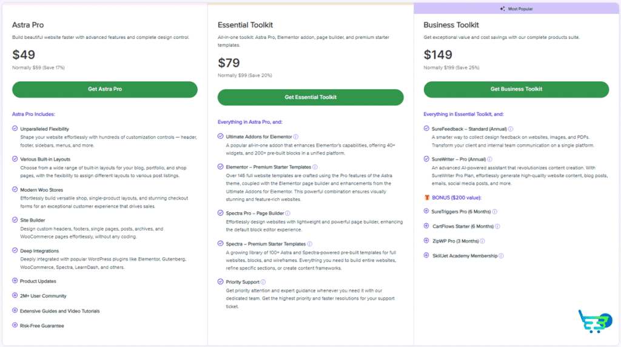The width and height of the screenshot is (621, 347).
Task: Click info icon beside Elementor – Premium Starter Templates
Action: tap(315, 167)
